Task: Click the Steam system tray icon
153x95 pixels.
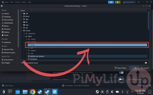Action: [97, 92]
